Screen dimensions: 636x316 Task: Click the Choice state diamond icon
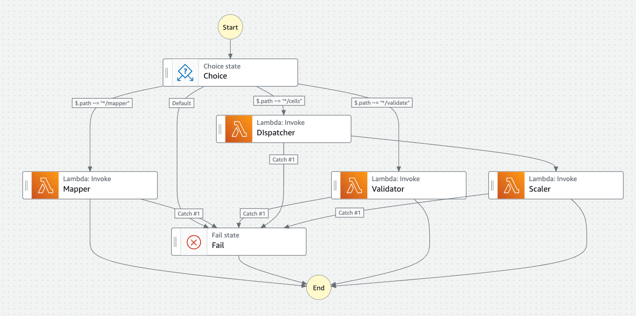click(x=185, y=72)
